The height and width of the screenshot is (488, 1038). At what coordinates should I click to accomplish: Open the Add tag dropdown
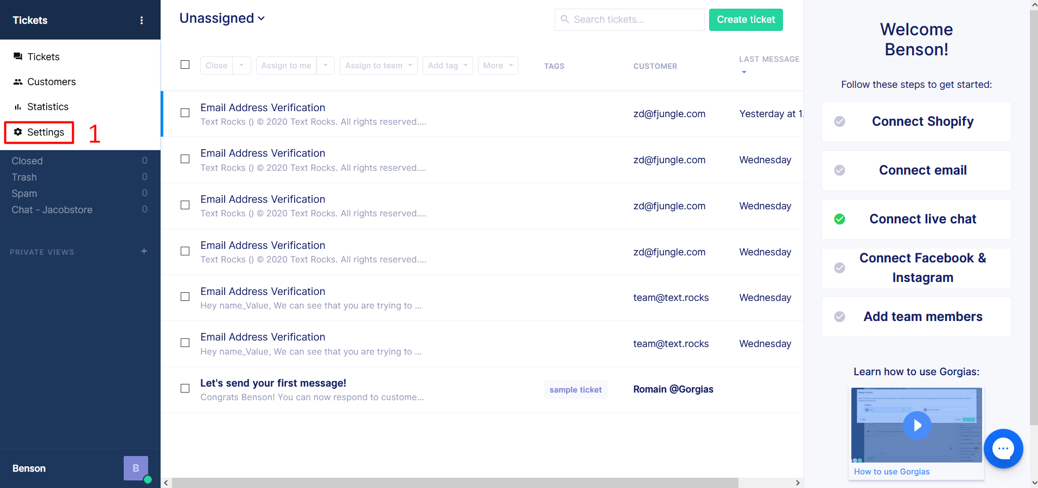[447, 66]
